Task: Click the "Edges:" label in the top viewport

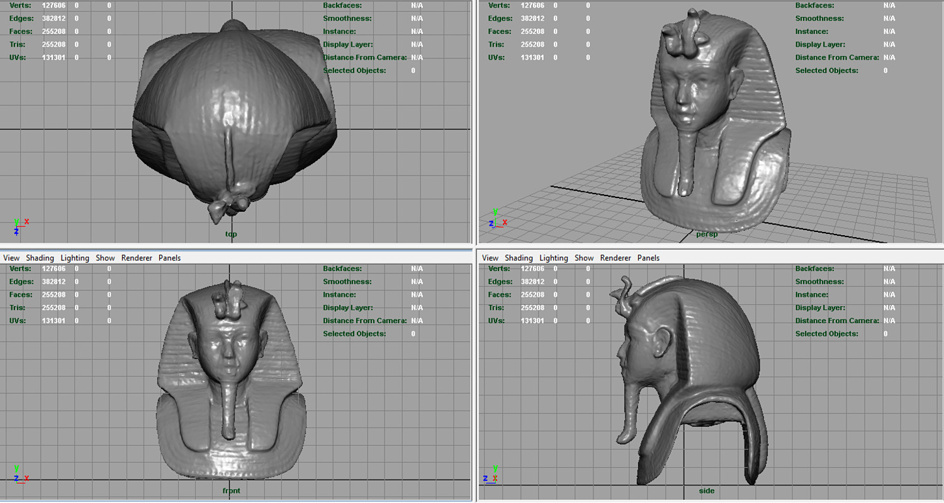Action: [x=21, y=18]
